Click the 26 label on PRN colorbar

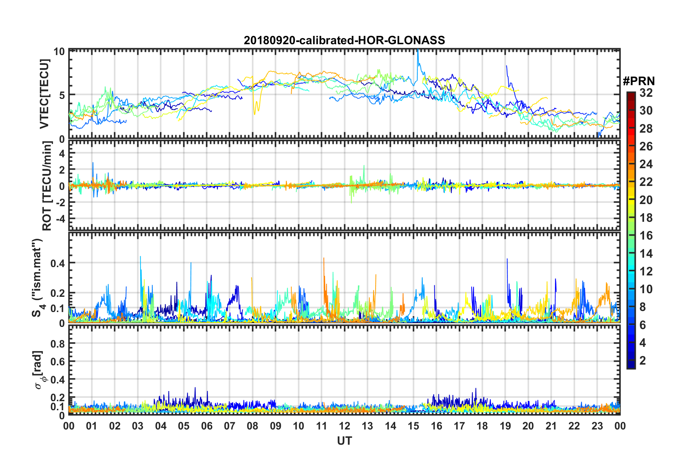[646, 146]
